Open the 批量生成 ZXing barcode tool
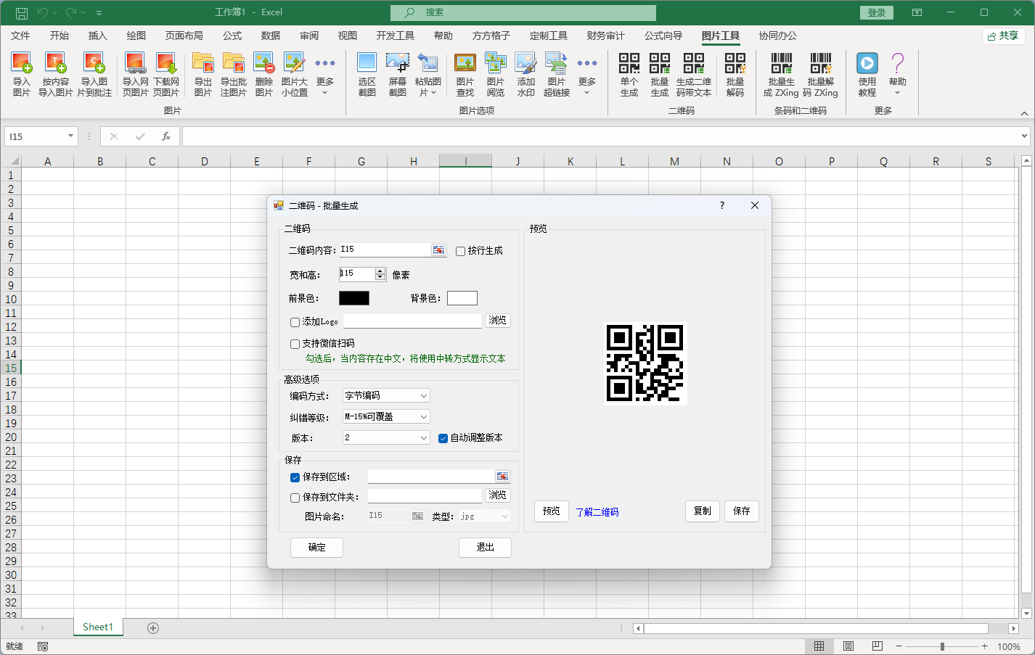The height and width of the screenshot is (655, 1035). [x=781, y=74]
